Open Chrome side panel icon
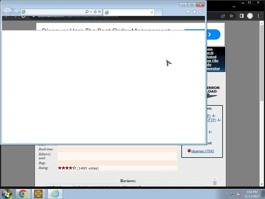This screenshot has width=265, height=199. coord(242,16)
